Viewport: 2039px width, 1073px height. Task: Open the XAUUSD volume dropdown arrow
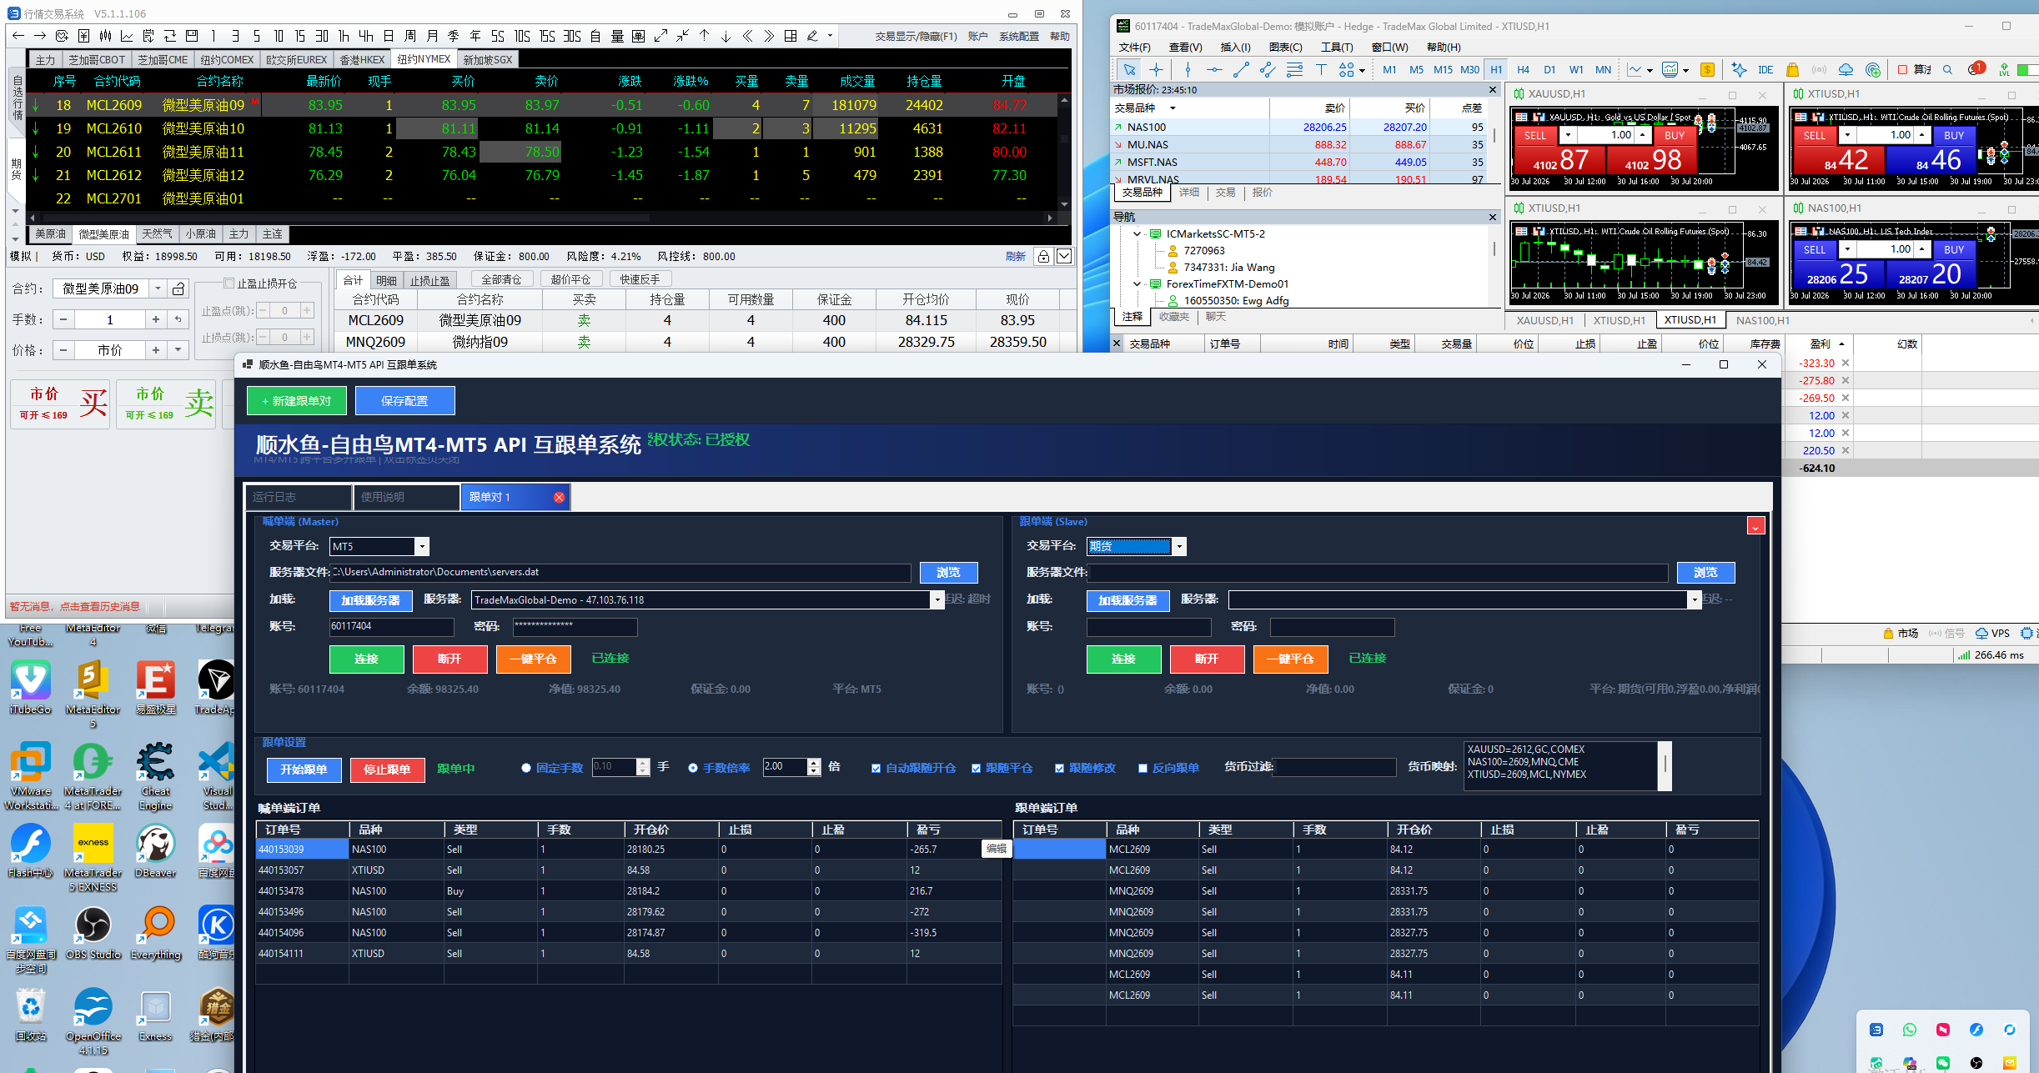click(x=1569, y=135)
